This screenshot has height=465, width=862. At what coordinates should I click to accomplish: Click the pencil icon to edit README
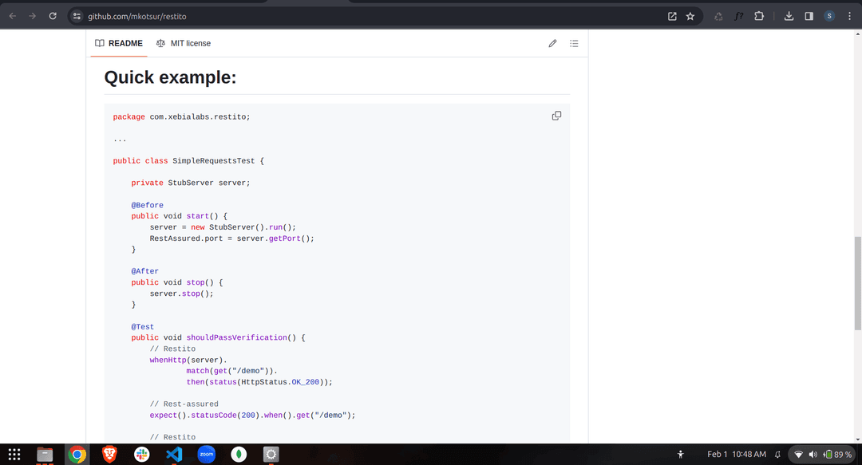[x=552, y=43]
